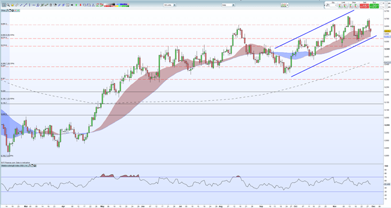Image resolution: width=391 pixels, height=208 pixels.
Task: Tick the L limit checkbox
Action: pos(381,7)
